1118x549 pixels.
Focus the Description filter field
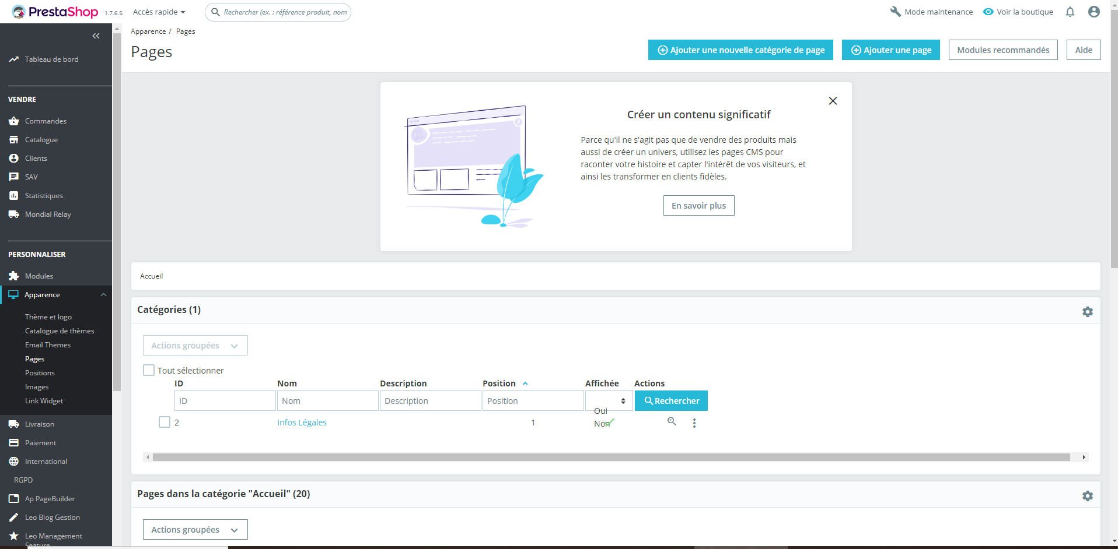point(430,401)
